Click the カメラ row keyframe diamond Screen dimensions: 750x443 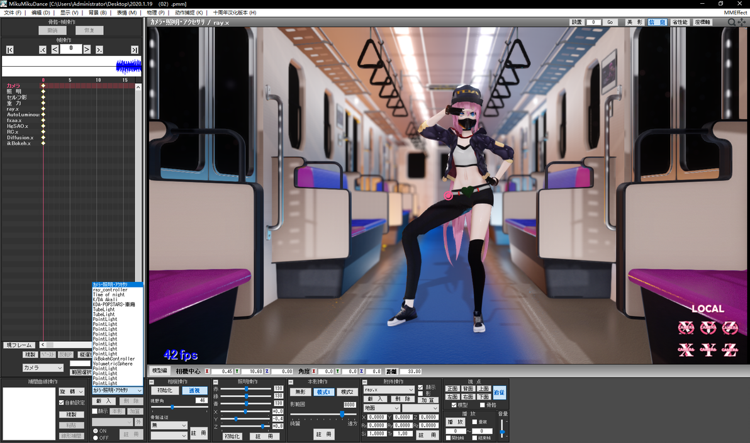coord(43,86)
